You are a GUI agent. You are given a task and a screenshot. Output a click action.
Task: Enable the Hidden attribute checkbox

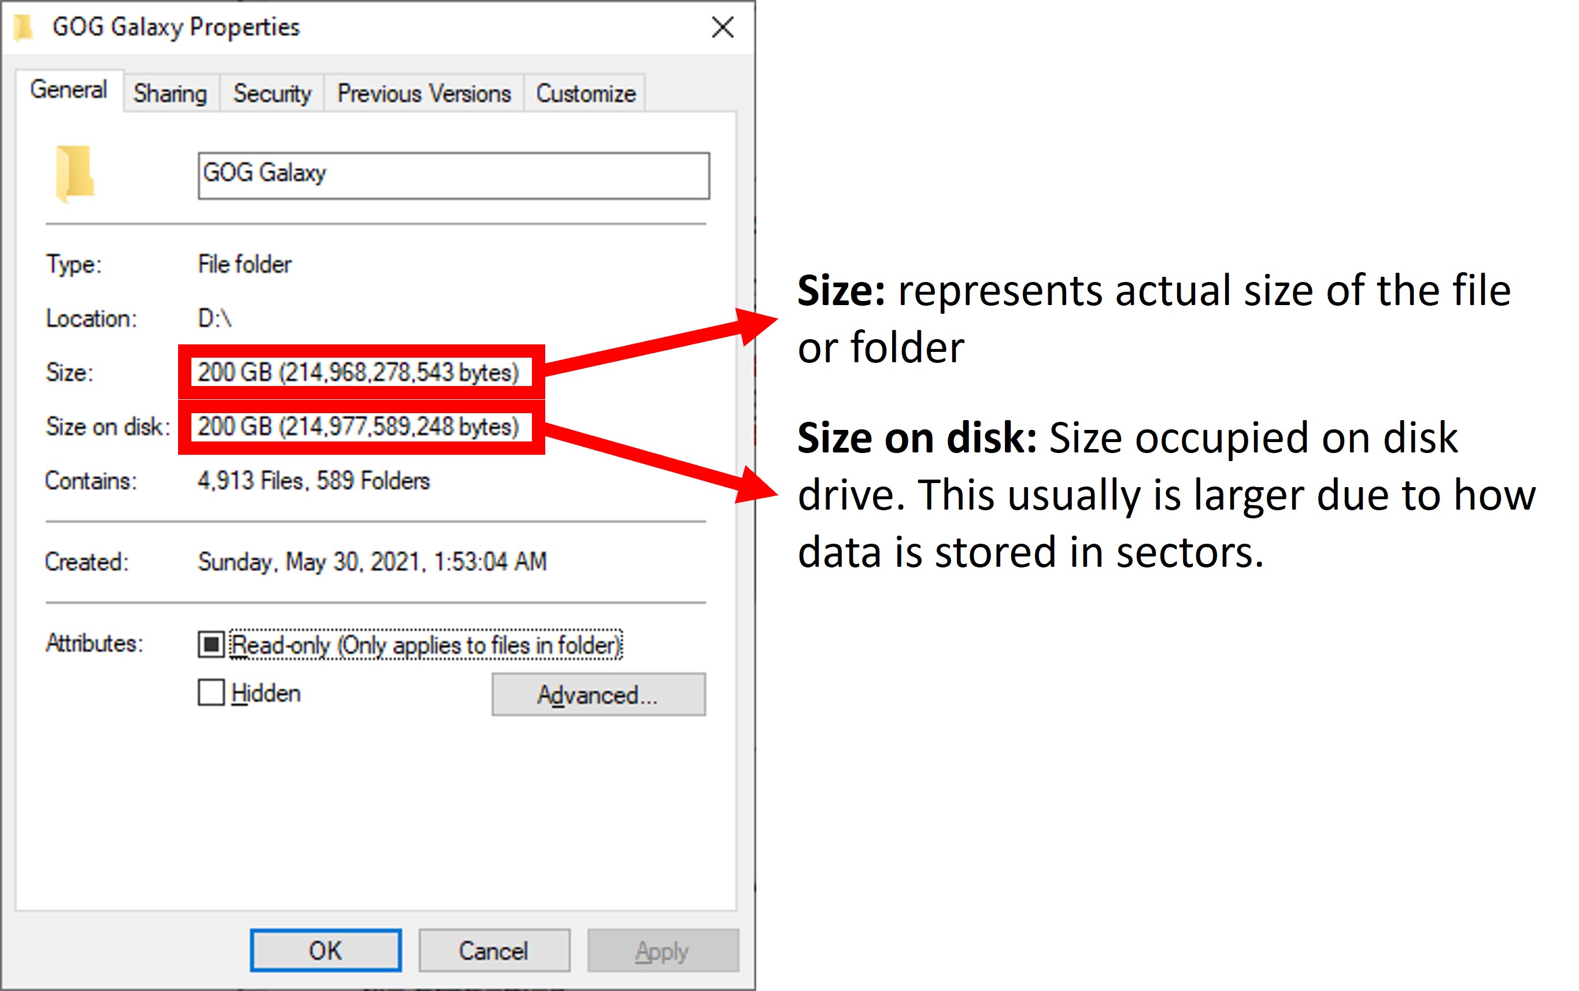click(210, 693)
